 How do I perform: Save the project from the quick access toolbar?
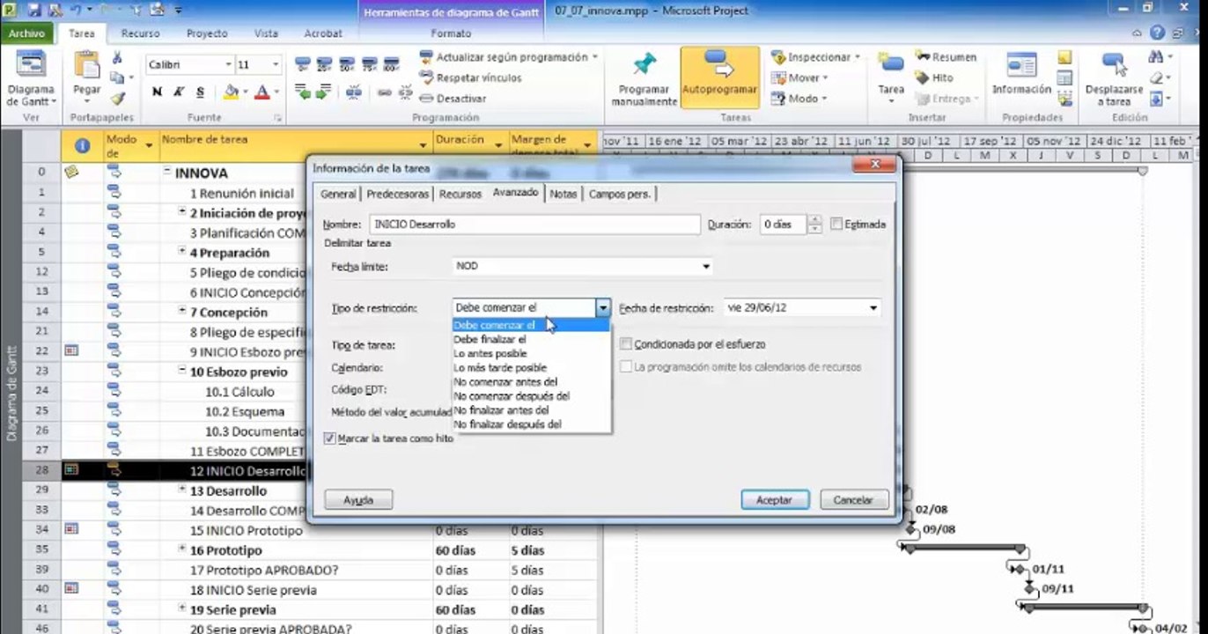(x=34, y=11)
